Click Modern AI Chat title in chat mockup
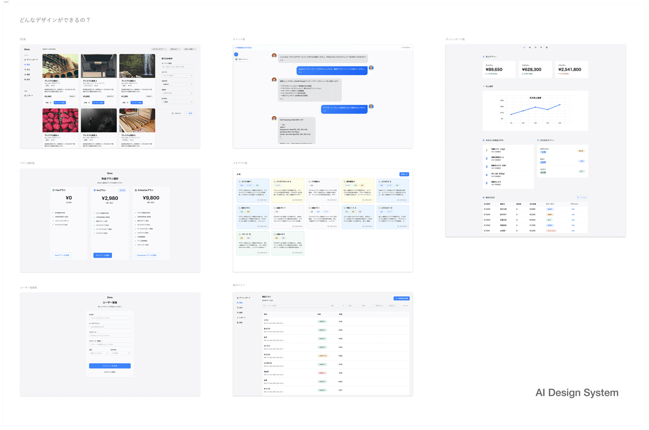 coord(244,48)
